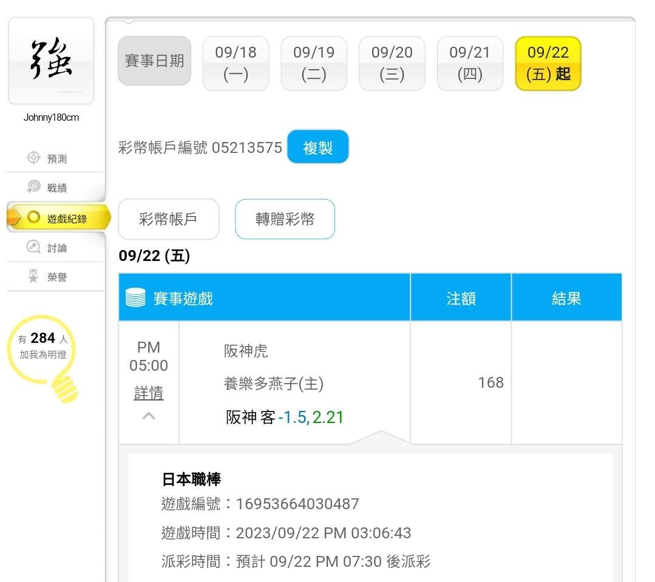Click the 遊戲時間 2023/09/22 PM 03:06:43 line
Viewport: 655px width, 582px height.
[x=286, y=533]
